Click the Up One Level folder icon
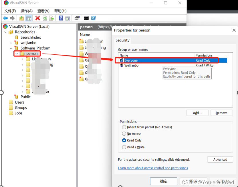Image resolution: width=238 pixels, height=187 pixels. (x=21, y=18)
